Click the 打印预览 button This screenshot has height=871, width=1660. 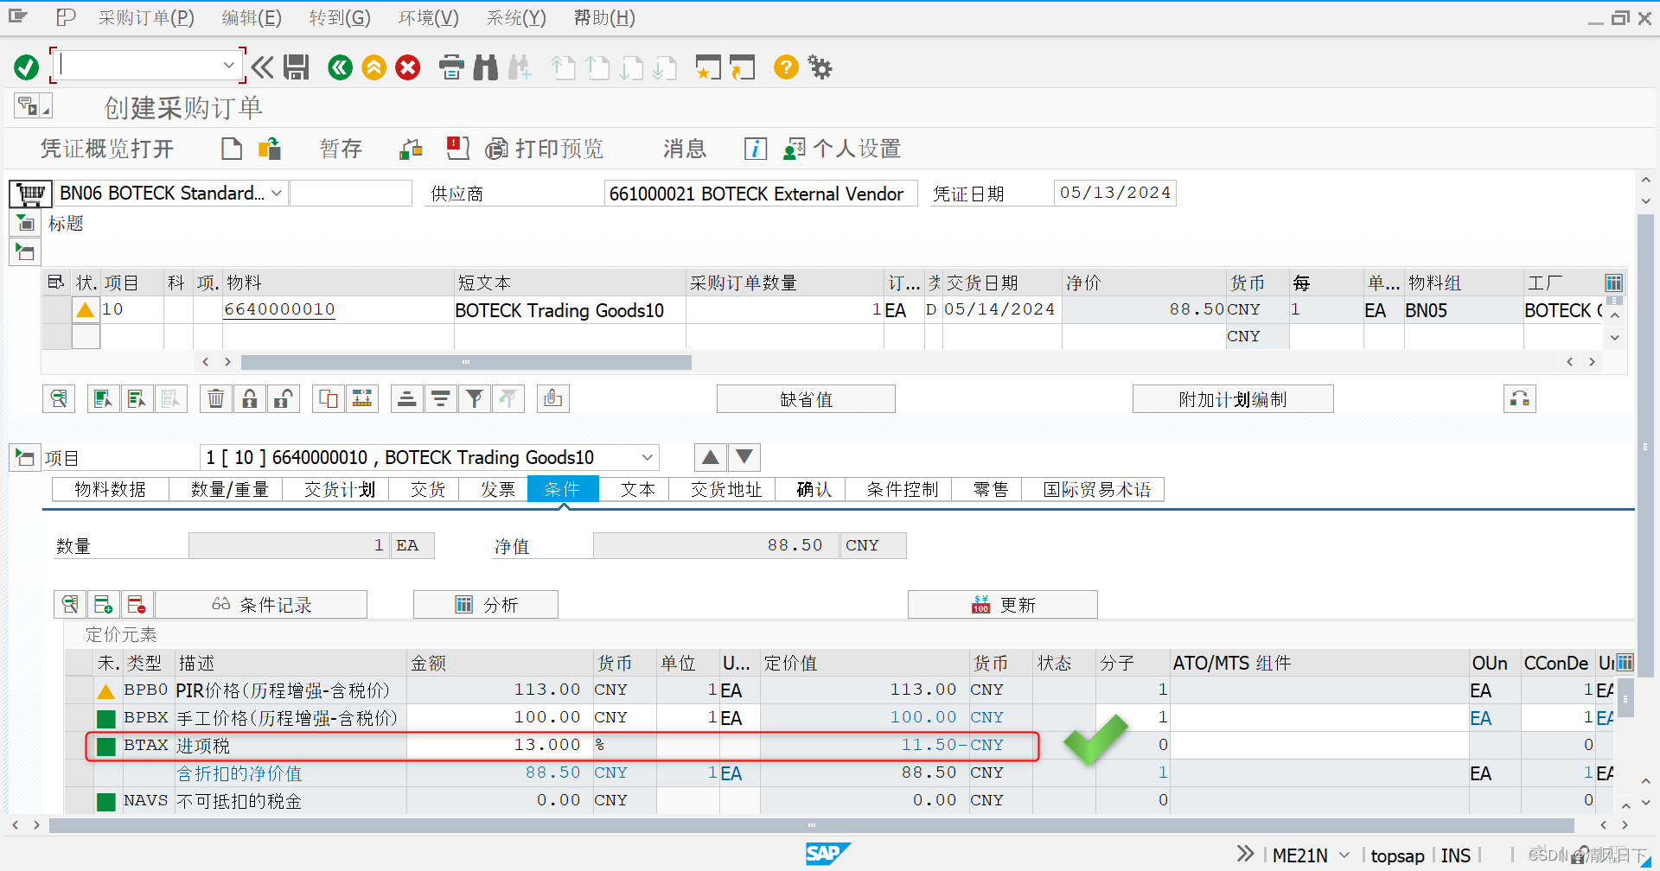coord(545,149)
